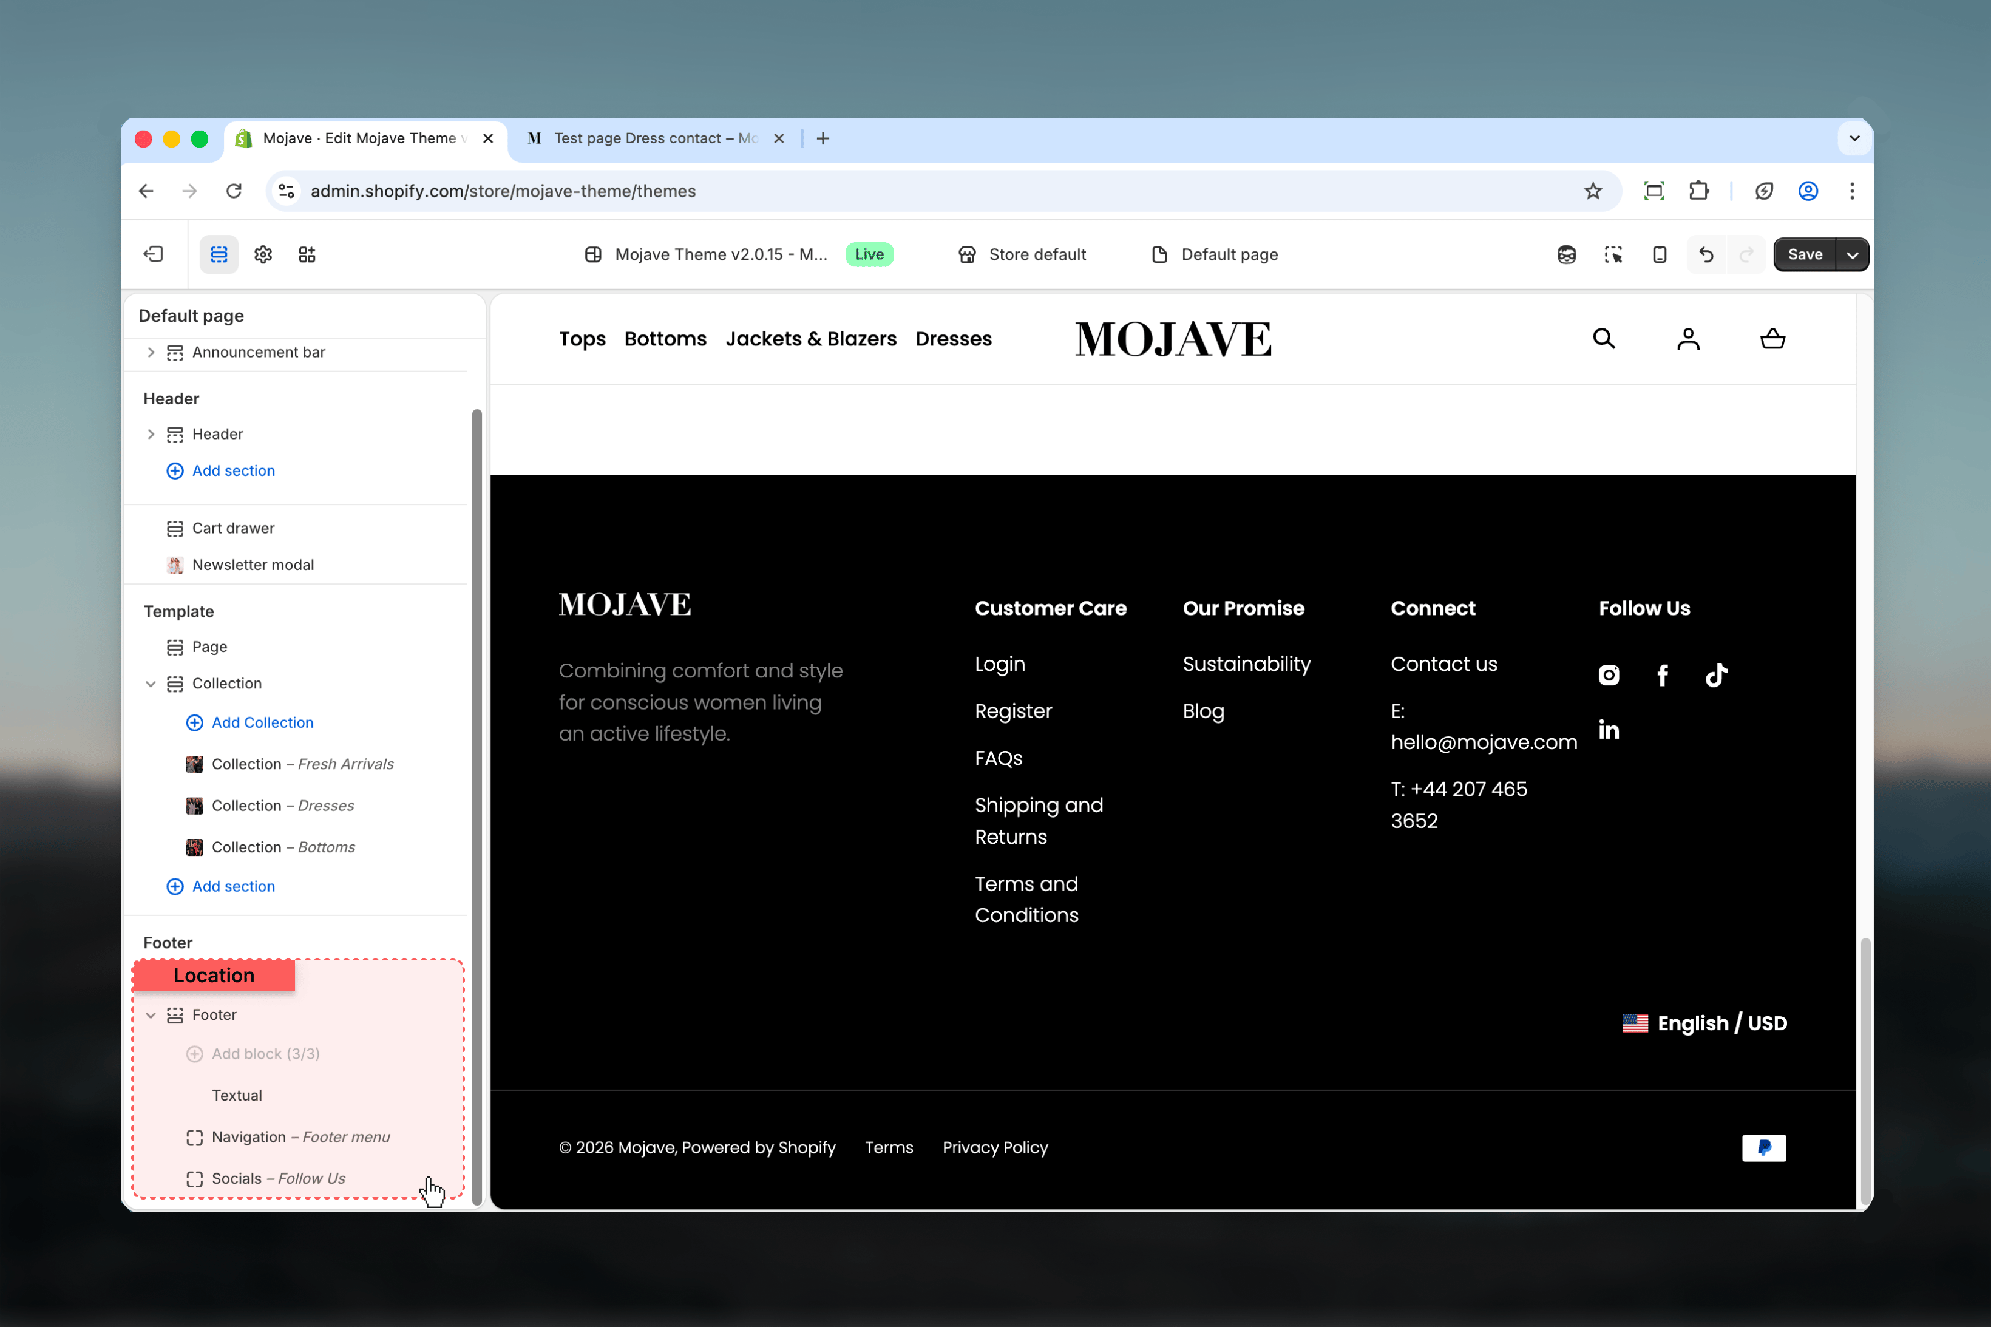Click the Facebook icon in footer

(x=1663, y=674)
